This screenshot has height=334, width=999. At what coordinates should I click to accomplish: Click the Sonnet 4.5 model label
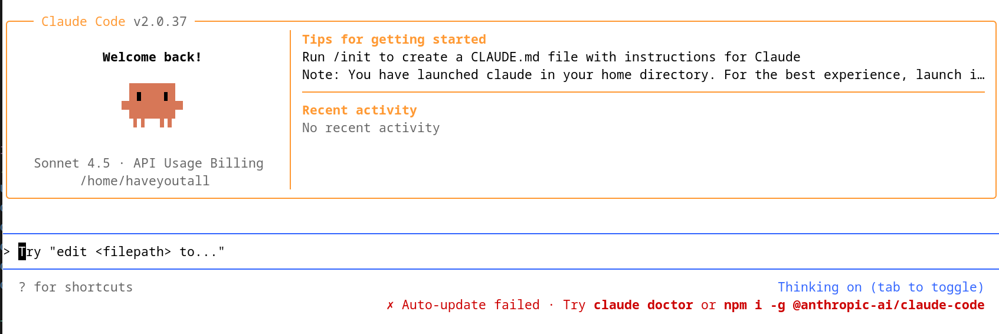click(x=72, y=163)
